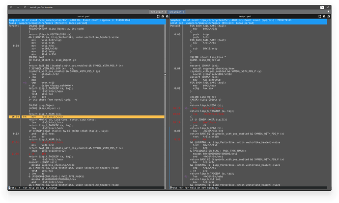The height and width of the screenshot is (203, 339).
Task: Click the last header icon of the right pane
Action: 329,16
